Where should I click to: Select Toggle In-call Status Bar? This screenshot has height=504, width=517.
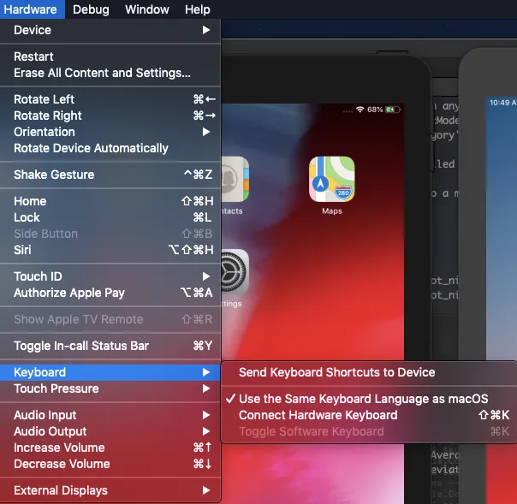point(110,346)
